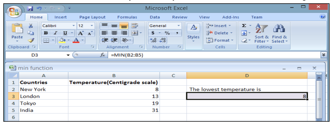Open the Data tab
The height and width of the screenshot is (125, 334).
(x=154, y=17)
